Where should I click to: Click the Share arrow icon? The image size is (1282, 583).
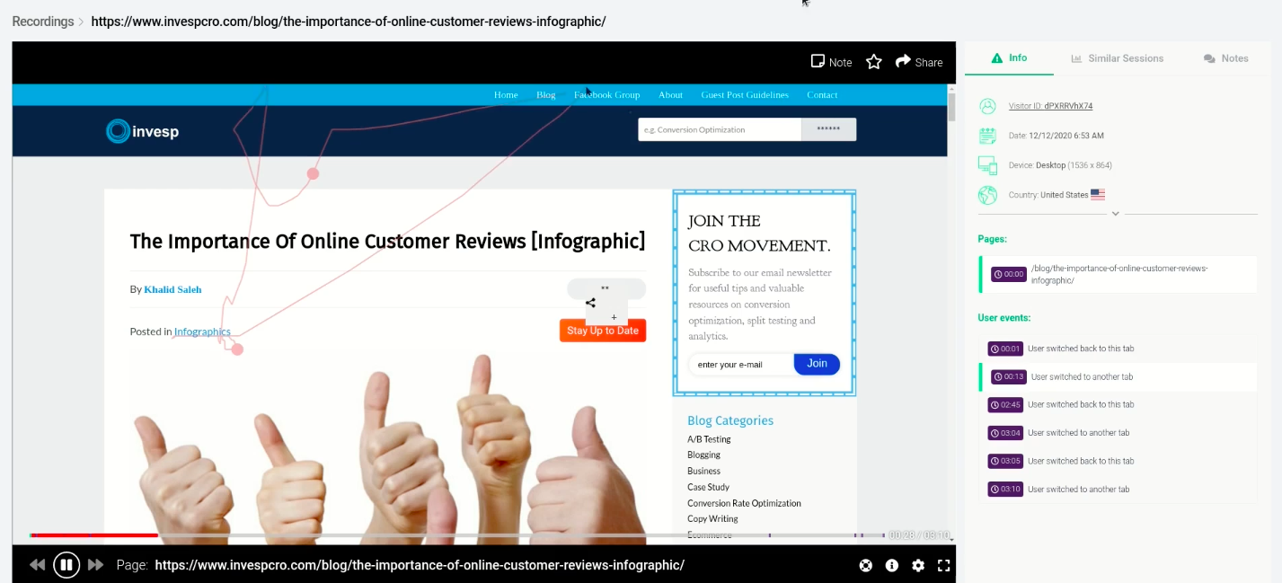[904, 61]
